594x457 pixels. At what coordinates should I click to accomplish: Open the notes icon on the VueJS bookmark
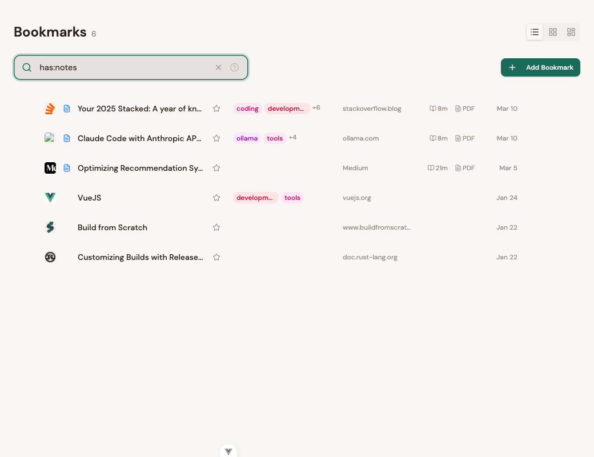click(x=67, y=198)
